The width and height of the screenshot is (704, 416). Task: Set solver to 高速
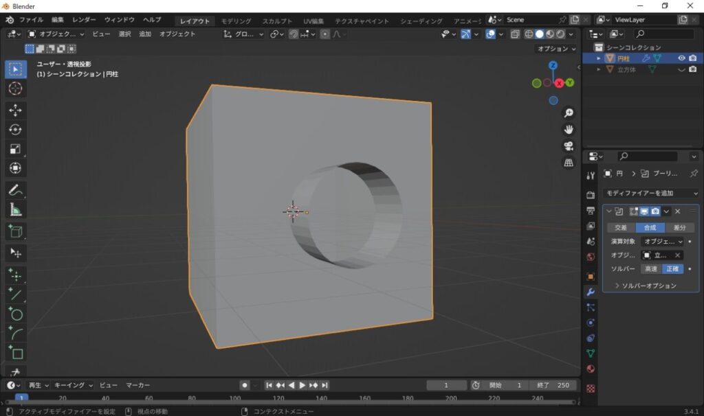tap(650, 269)
